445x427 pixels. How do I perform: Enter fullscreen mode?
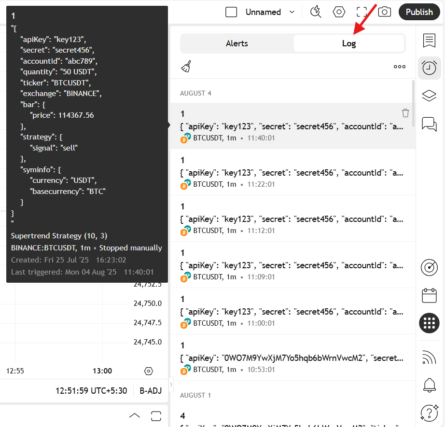coord(362,12)
